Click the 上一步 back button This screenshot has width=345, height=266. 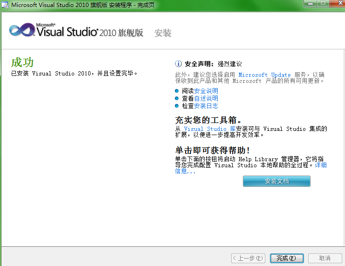click(x=248, y=258)
